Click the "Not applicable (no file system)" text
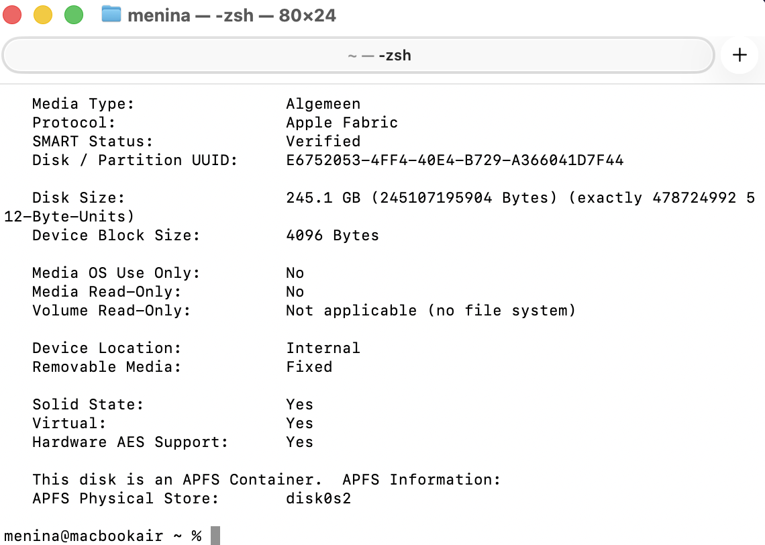Image resolution: width=765 pixels, height=545 pixels. [430, 311]
